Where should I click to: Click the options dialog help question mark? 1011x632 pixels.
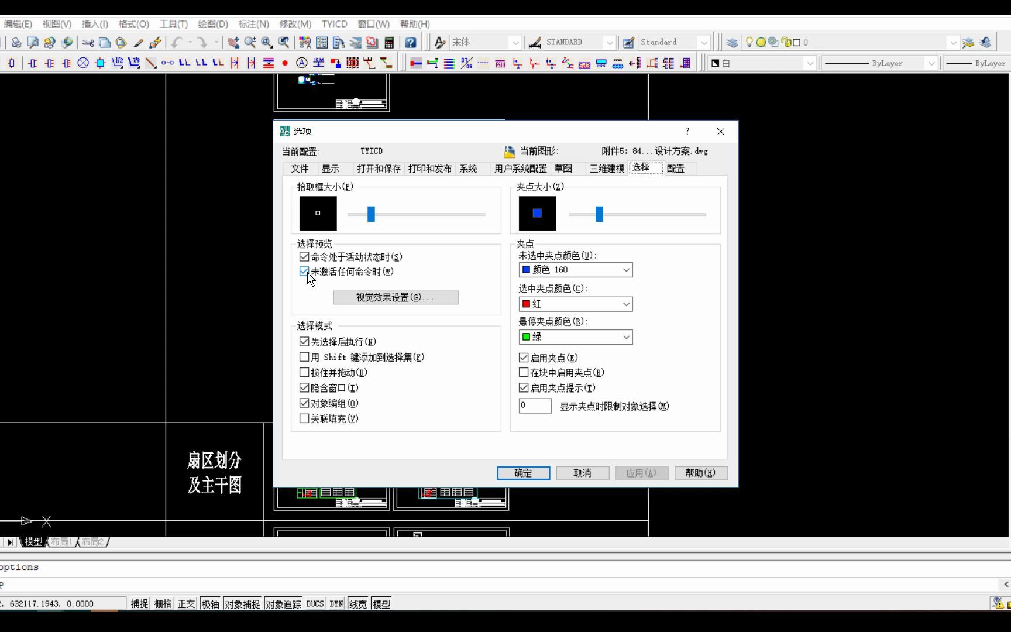[x=687, y=131]
